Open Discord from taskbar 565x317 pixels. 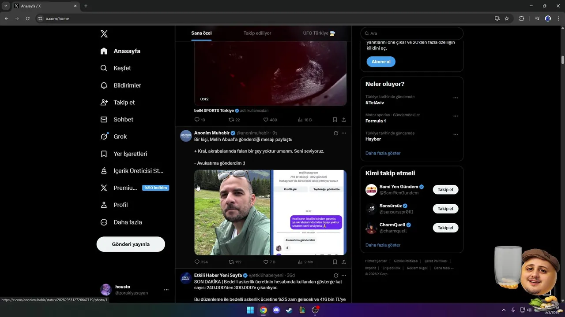pyautogui.click(x=276, y=310)
